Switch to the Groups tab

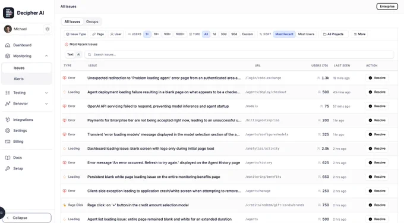click(x=92, y=21)
